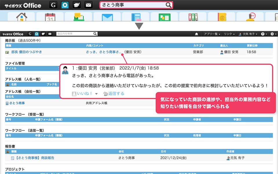278x174 pixels.
Task: Click the large envelope icon in top header
Action: coord(88,5)
